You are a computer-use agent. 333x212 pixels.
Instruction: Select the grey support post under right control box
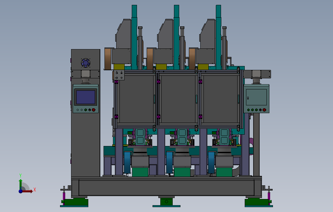(x=256, y=144)
